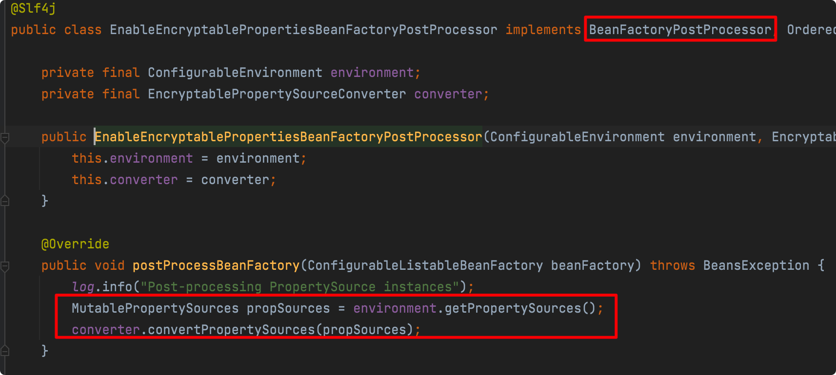Select the MutablePropertySources type name
This screenshot has height=375, width=836.
pos(155,308)
